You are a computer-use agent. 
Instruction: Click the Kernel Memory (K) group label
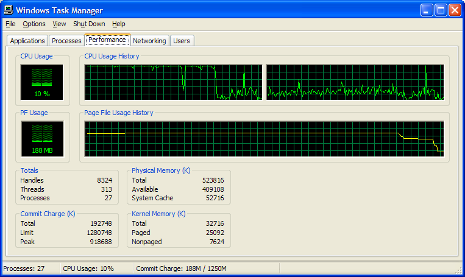click(158, 214)
